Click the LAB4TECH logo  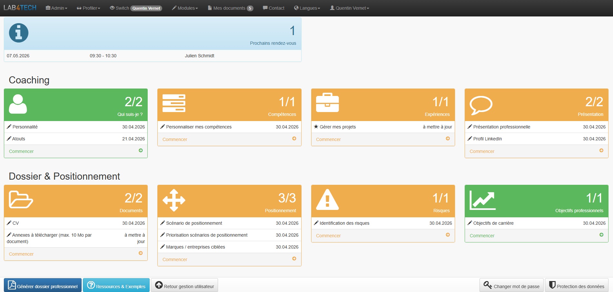point(20,8)
